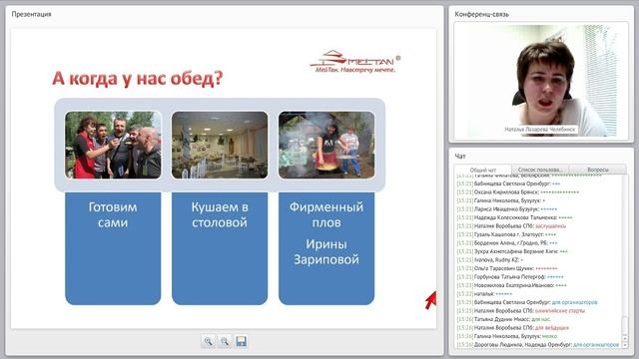Click the Ирины Зариповой text
Image resolution: width=639 pixels, height=359 pixels.
pos(326,252)
